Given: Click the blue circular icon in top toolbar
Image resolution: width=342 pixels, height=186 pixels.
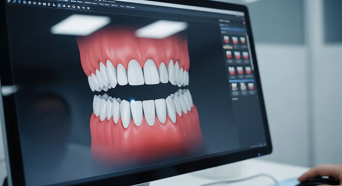Looking at the screenshot, I should 20,2.
